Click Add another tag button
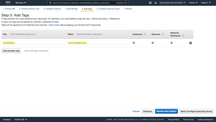Screen dimensions: 216x122 coord(11,51)
